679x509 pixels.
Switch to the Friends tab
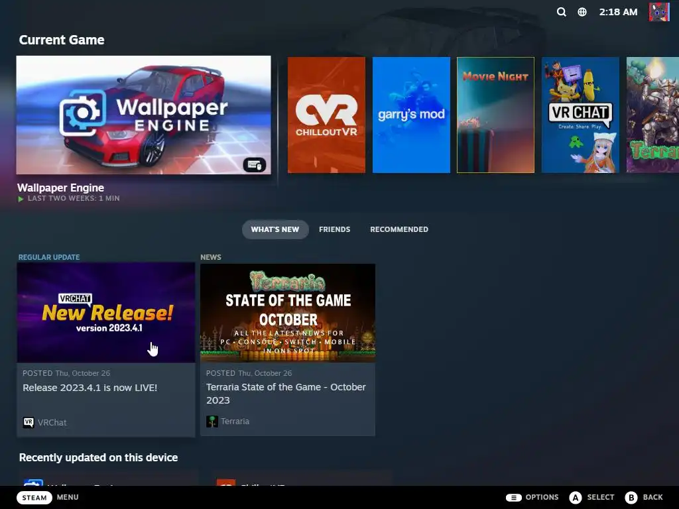point(334,229)
